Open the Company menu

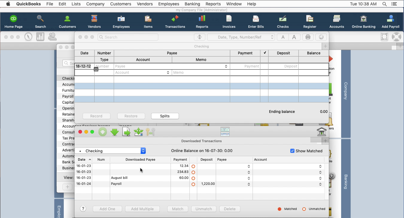pos(95,4)
